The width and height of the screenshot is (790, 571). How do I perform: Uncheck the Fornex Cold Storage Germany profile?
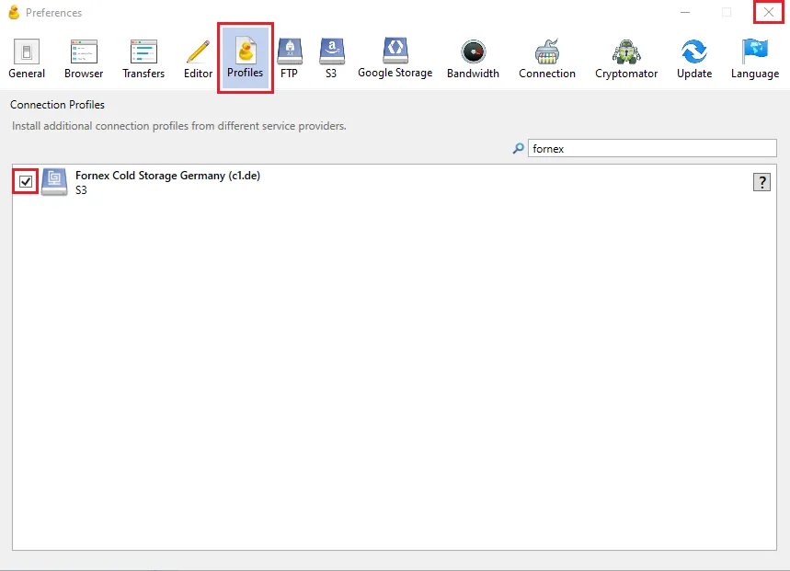[26, 181]
